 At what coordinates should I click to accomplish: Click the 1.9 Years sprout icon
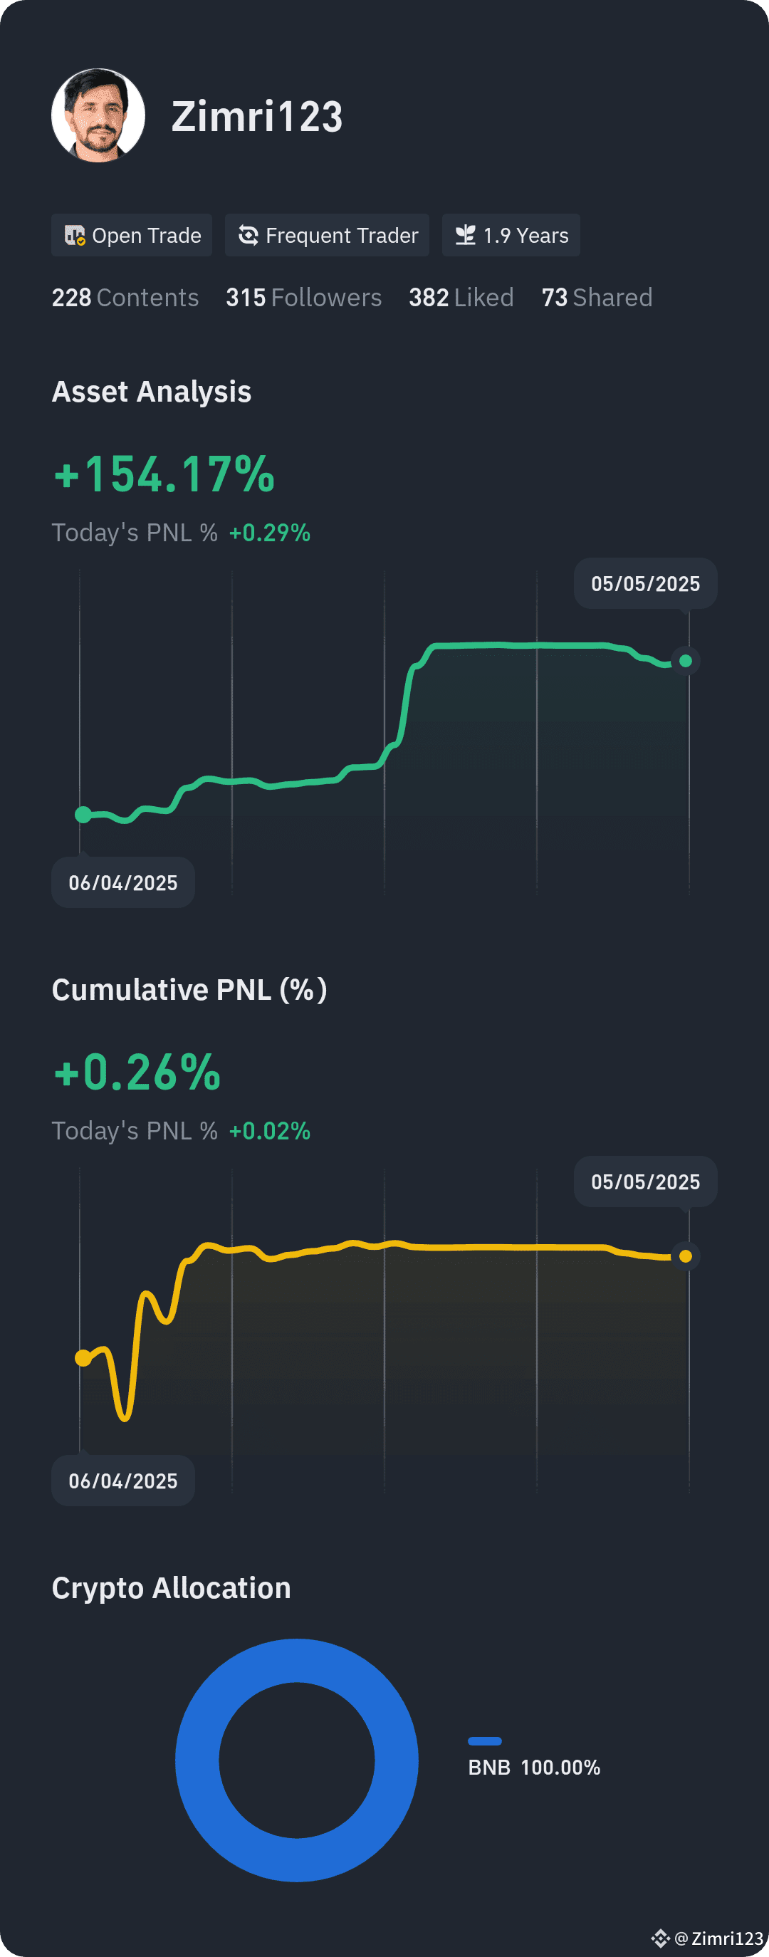[x=465, y=236]
